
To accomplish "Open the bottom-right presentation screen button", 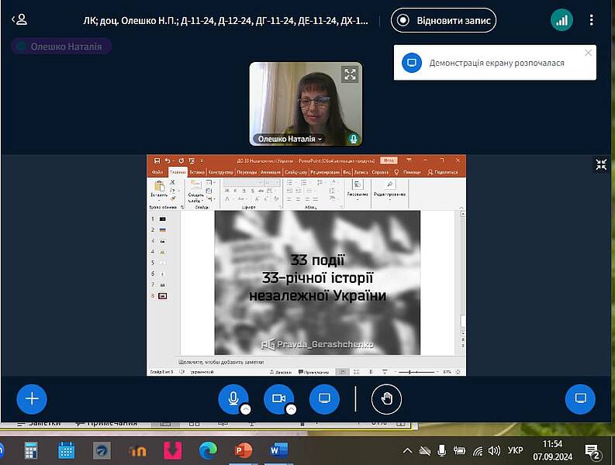I will coord(579,399).
